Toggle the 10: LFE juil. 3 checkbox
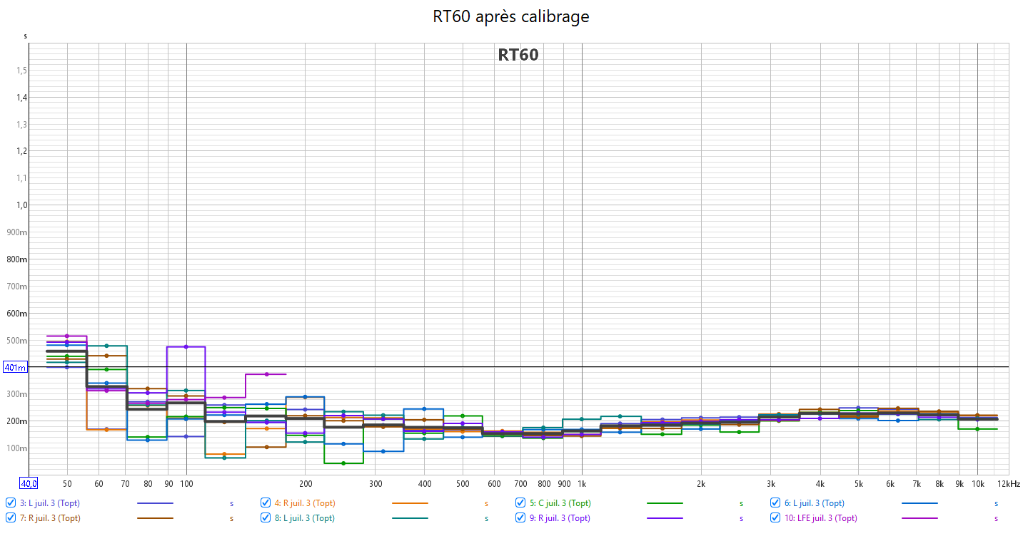This screenshot has width=1023, height=541. pyautogui.click(x=776, y=517)
